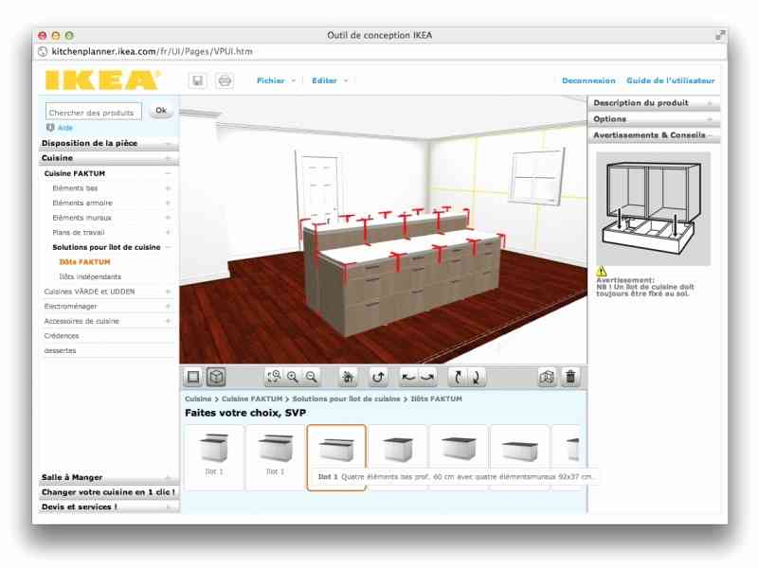Click zoom-to-fit selection icon
758x568 pixels.
(x=274, y=377)
